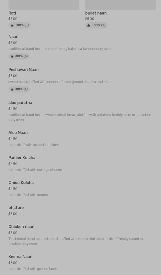Image resolution: width=161 pixels, height=275 pixels.
Task: Choose aloo paratha from the menu
Action: 20,103
